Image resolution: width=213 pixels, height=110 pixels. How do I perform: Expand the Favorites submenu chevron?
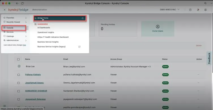pos(26,18)
